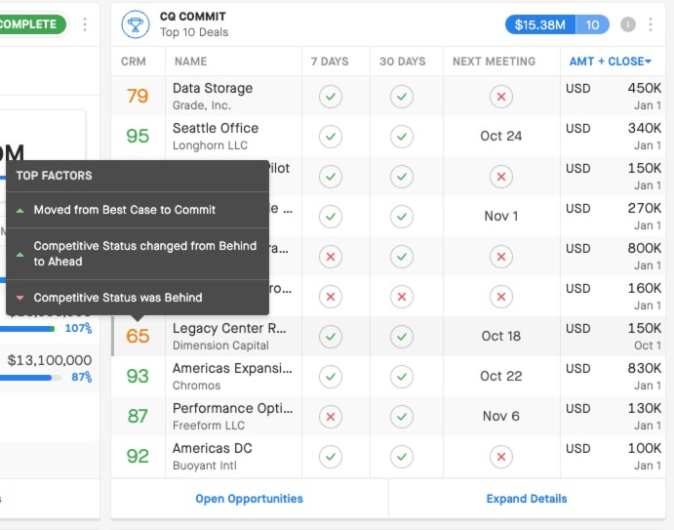674x530 pixels.
Task: Click the 107% progress bar
Action: (x=27, y=329)
